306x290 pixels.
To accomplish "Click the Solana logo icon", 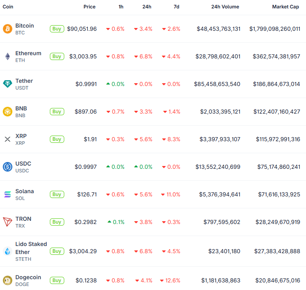I will click(x=8, y=194).
